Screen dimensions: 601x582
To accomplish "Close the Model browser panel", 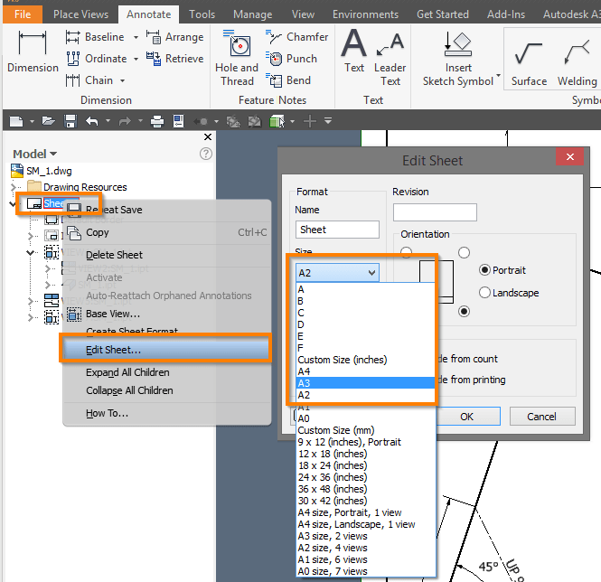I will coord(208,136).
